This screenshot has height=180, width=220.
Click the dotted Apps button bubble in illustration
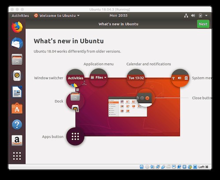[x=75, y=137]
